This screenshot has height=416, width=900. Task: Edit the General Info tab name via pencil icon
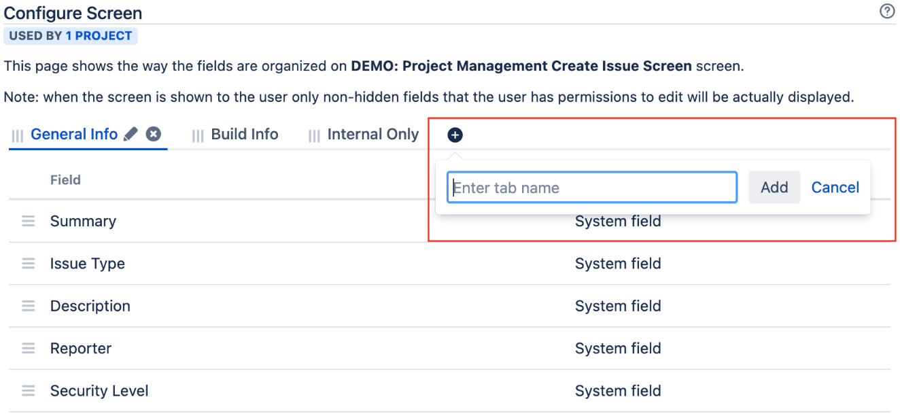pyautogui.click(x=130, y=134)
